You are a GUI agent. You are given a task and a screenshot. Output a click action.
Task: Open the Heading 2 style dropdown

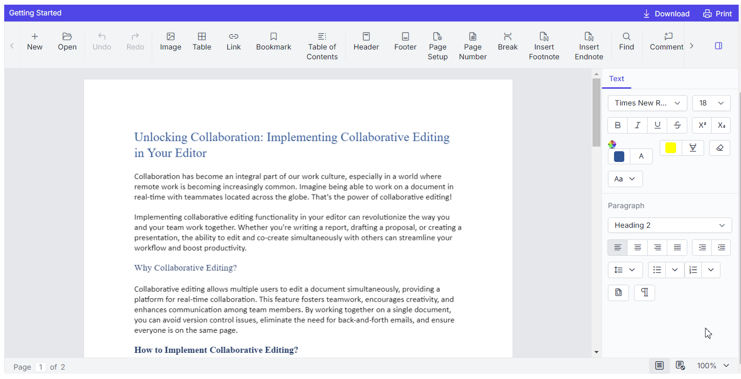[x=670, y=225]
